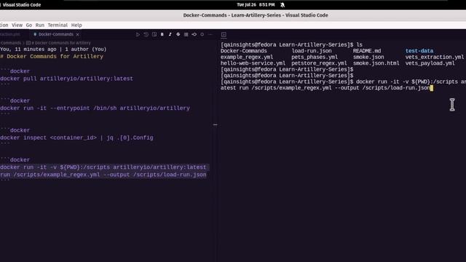Click 'Docker-Commands' in the ls output
Screen dimensions: 466x262
[244, 51]
